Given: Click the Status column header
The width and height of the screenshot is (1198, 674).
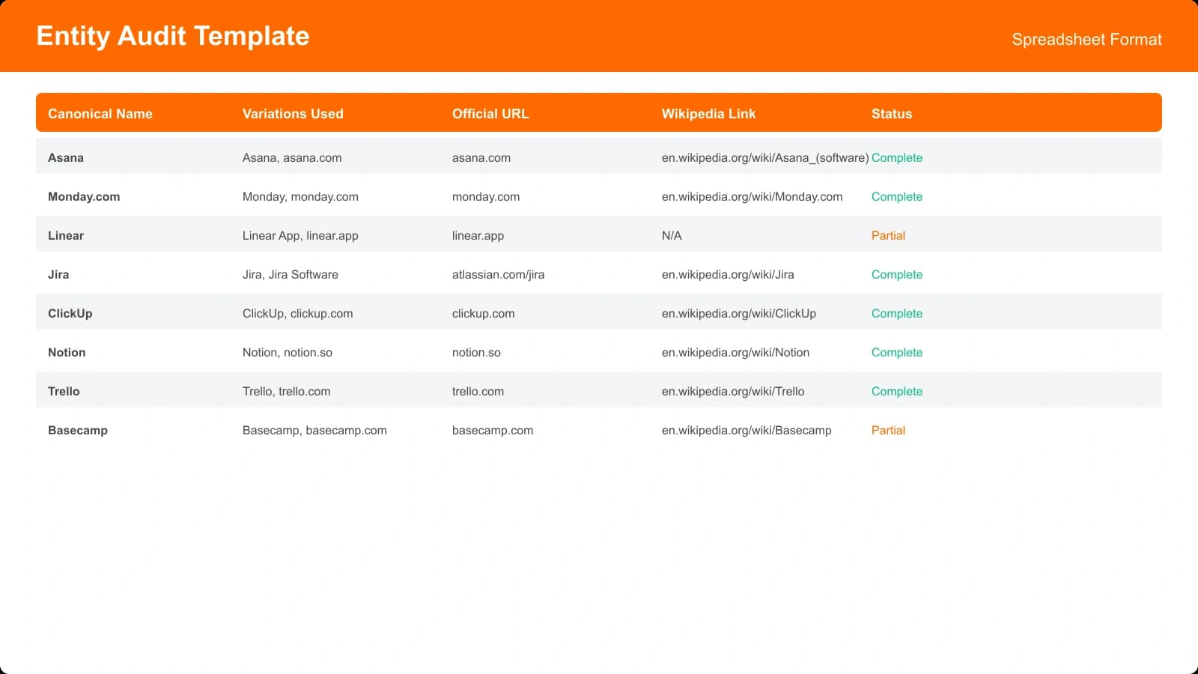Looking at the screenshot, I should [x=891, y=113].
